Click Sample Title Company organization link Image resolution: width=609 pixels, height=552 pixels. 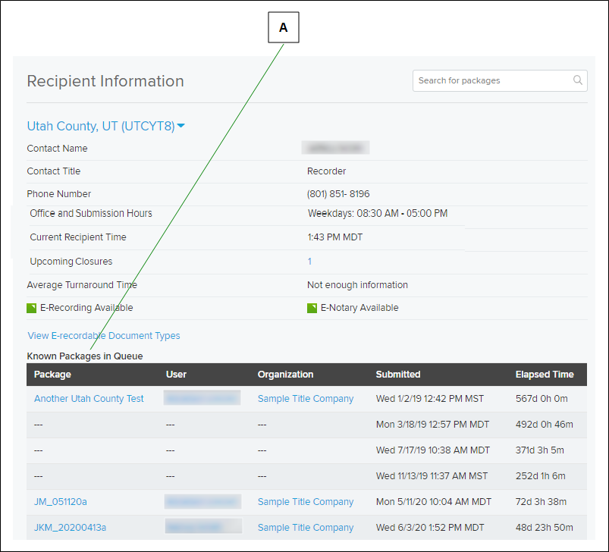[x=306, y=398]
